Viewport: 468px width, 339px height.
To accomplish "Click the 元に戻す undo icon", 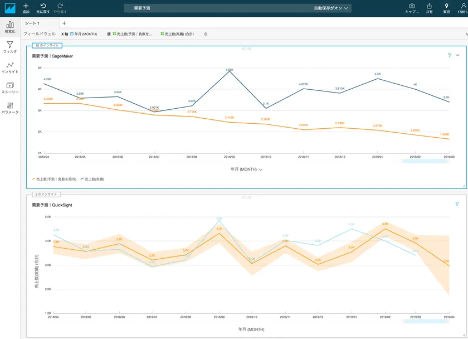I will tap(43, 6).
